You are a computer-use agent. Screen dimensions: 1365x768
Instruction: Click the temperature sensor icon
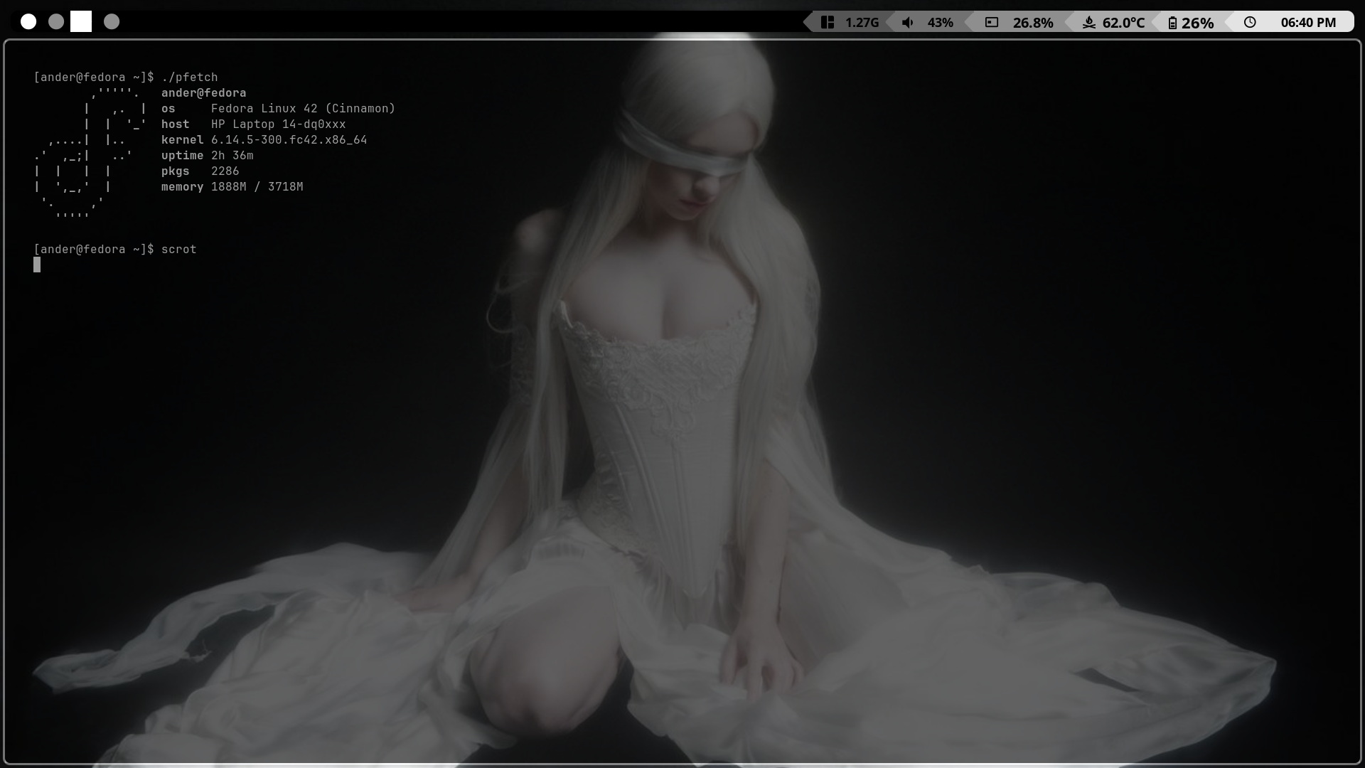[x=1088, y=23]
